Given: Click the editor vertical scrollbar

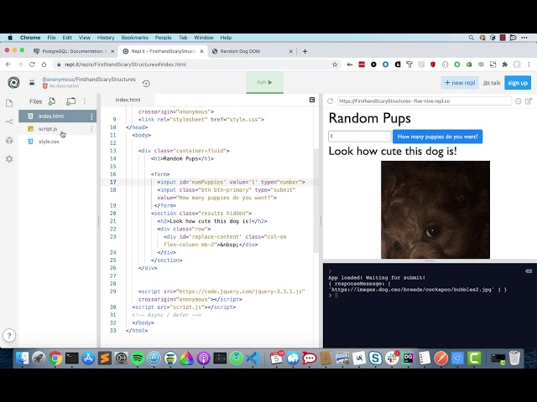Looking at the screenshot, I should click(x=316, y=201).
